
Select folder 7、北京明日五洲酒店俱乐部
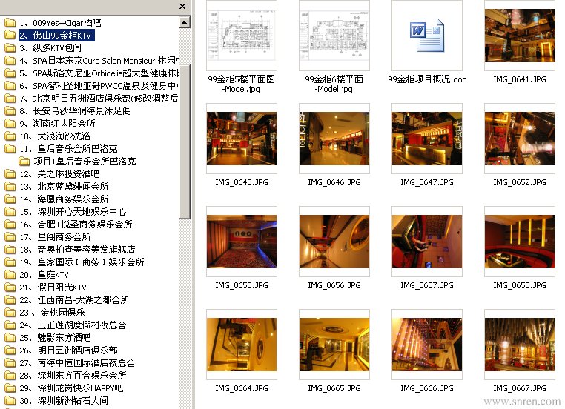[x=99, y=99]
